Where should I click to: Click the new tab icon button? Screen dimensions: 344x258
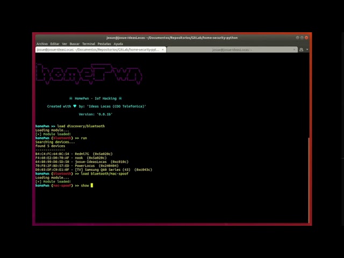[x=302, y=49]
